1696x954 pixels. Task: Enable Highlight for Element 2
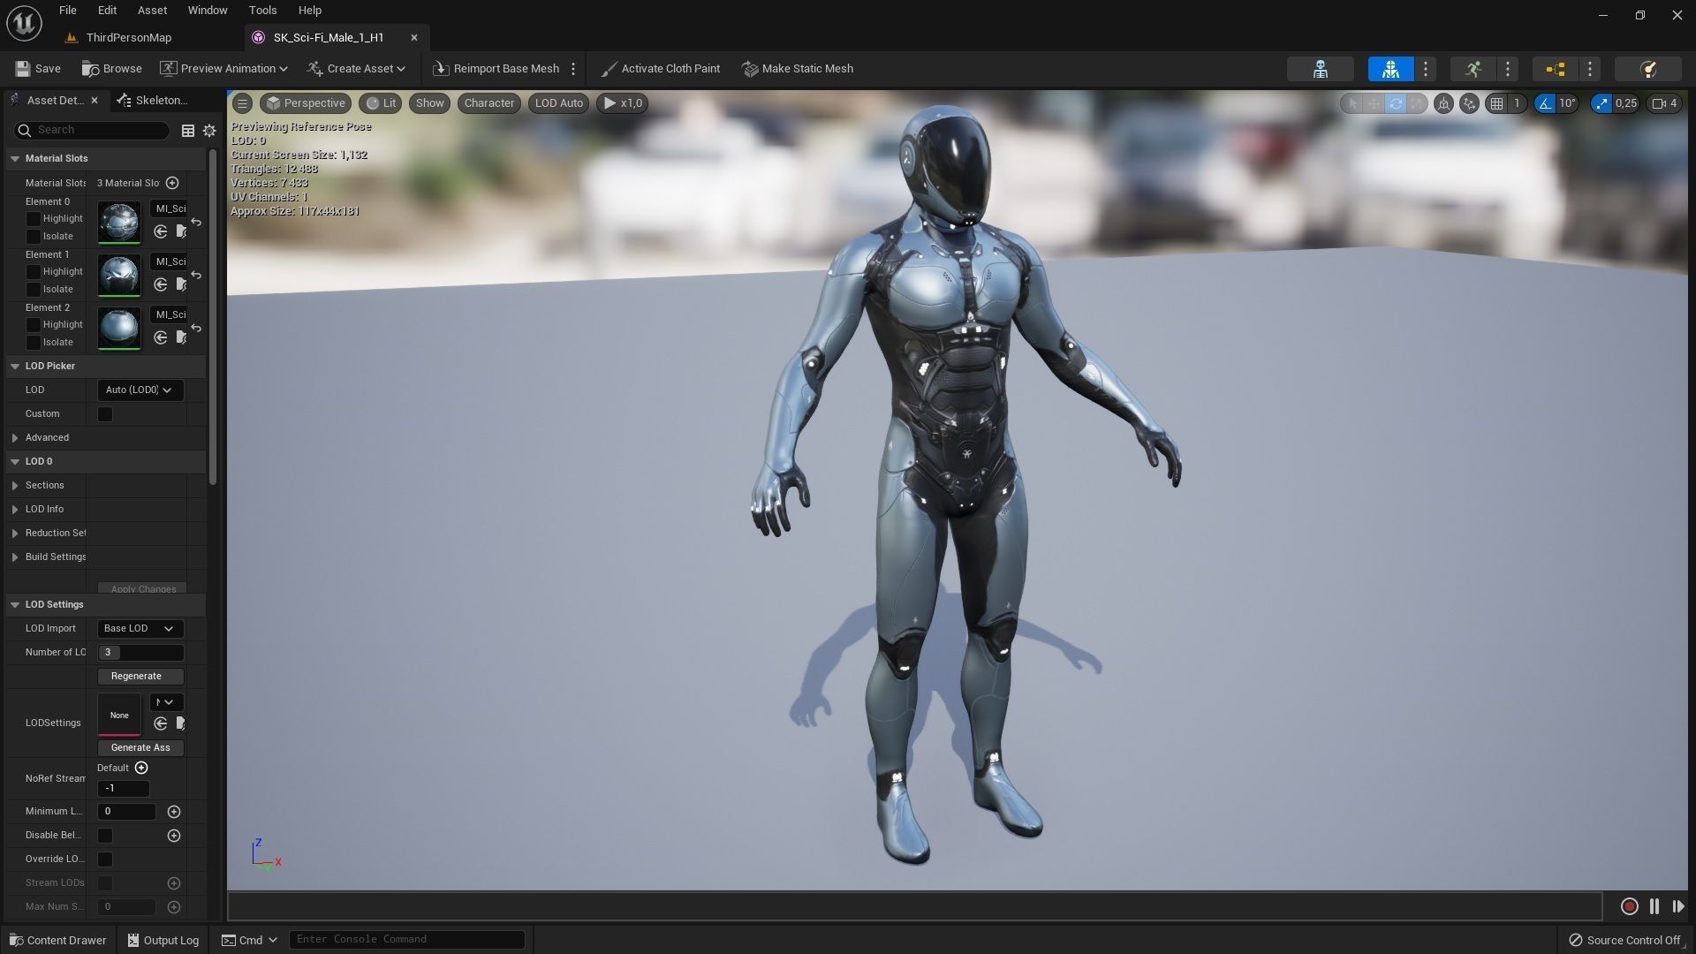tap(34, 324)
